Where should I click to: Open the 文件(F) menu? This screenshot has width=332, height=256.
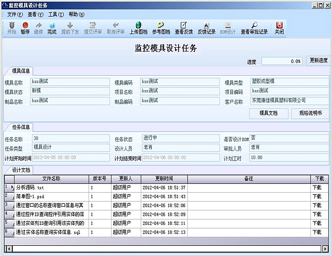click(15, 14)
